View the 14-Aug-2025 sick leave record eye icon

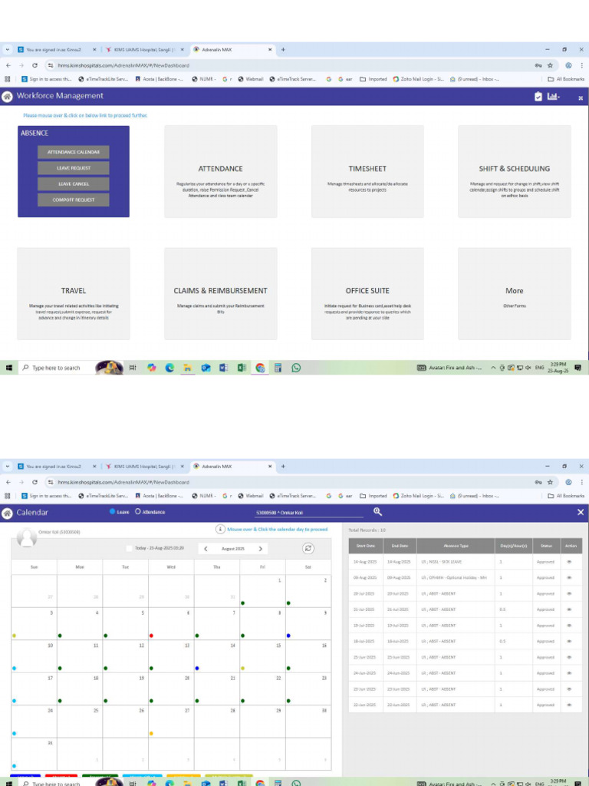(570, 562)
